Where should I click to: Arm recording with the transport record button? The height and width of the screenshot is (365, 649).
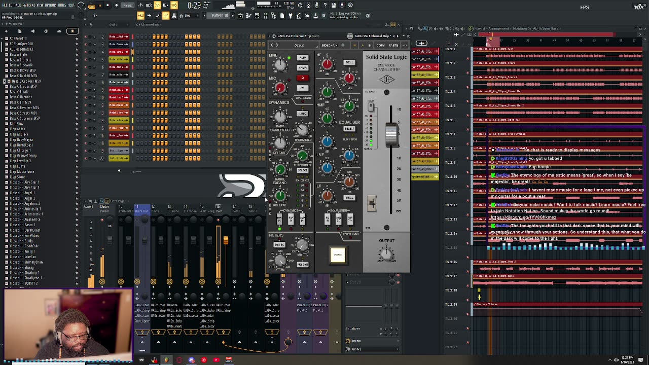coord(116,6)
